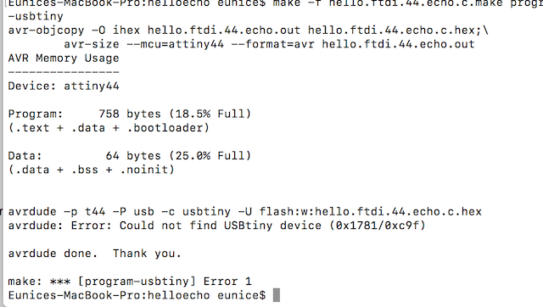Viewport: 543px width, 307px height.
Task: Click the '(18.5% Full)' program usage text
Action: click(x=210, y=114)
